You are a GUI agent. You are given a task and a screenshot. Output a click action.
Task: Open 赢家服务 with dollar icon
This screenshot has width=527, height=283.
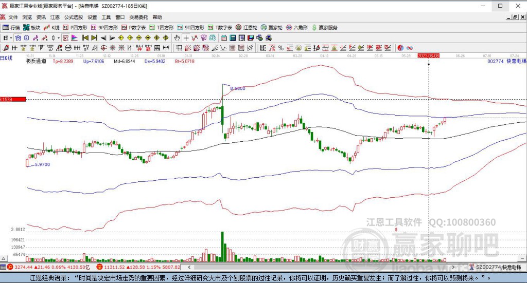[325, 28]
